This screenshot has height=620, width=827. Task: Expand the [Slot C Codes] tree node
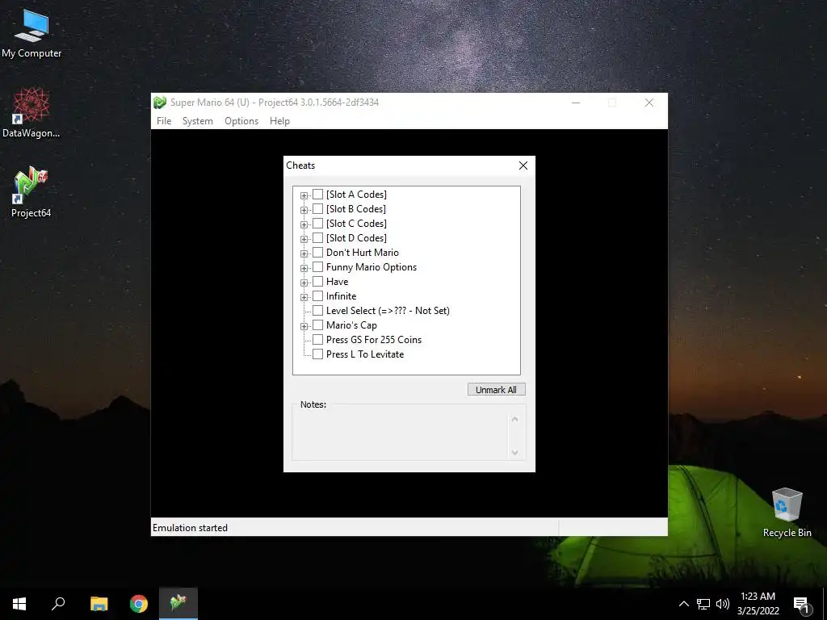pos(304,224)
